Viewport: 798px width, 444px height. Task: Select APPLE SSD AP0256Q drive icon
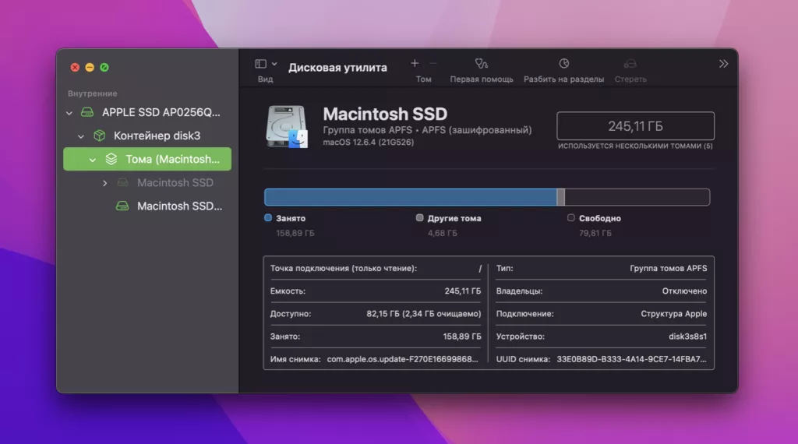point(87,112)
